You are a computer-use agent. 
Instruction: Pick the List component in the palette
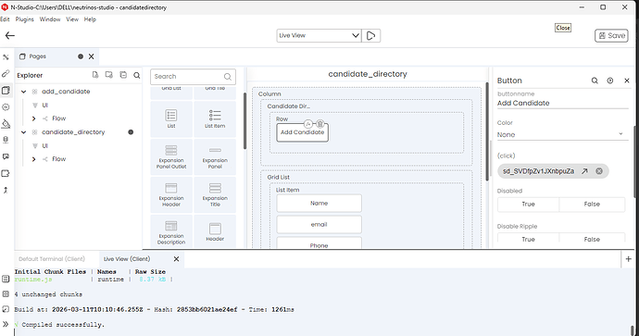(171, 118)
